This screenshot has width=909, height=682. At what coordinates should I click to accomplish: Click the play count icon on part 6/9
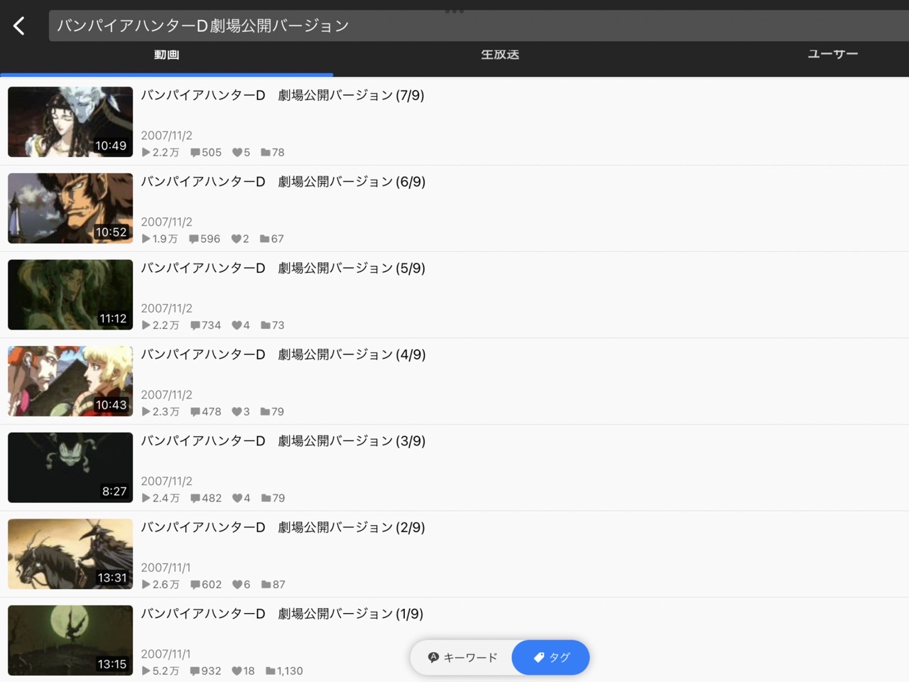(146, 239)
